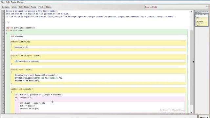The image size is (210, 118).
Task: Click the Copy button
Action: [26, 7]
